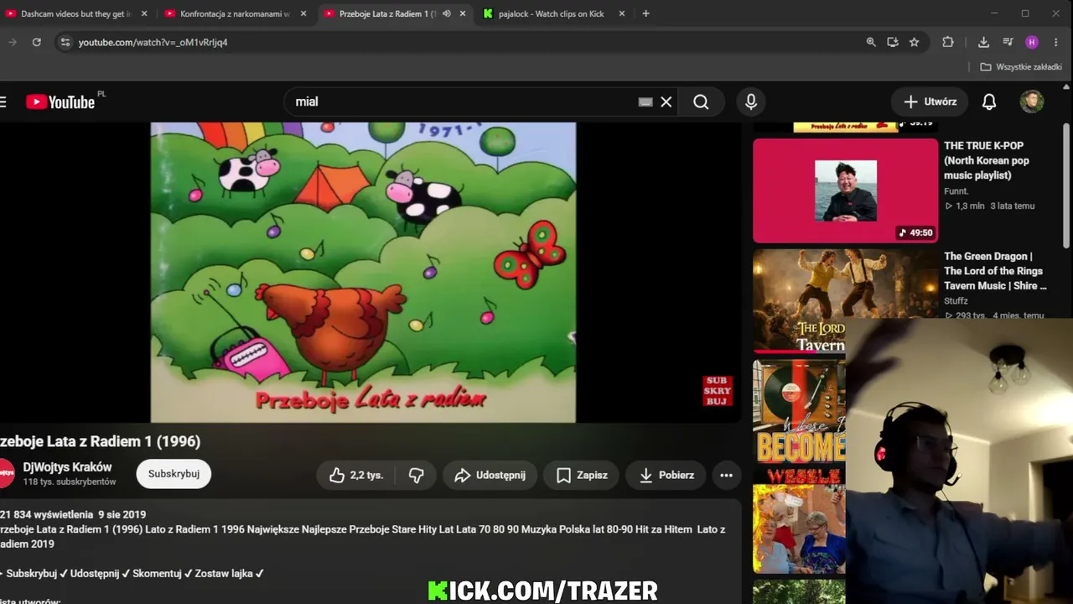
Task: Reload the current YouTube page
Action: [36, 42]
